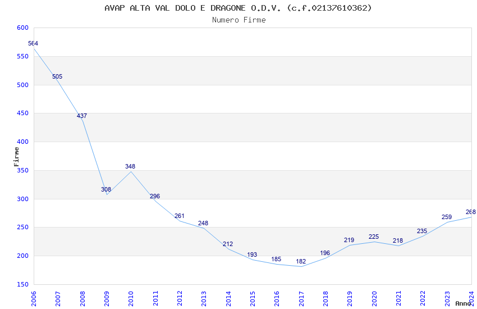Select data label 348 for 2010
This screenshot has height=309, width=477.
[x=130, y=166]
